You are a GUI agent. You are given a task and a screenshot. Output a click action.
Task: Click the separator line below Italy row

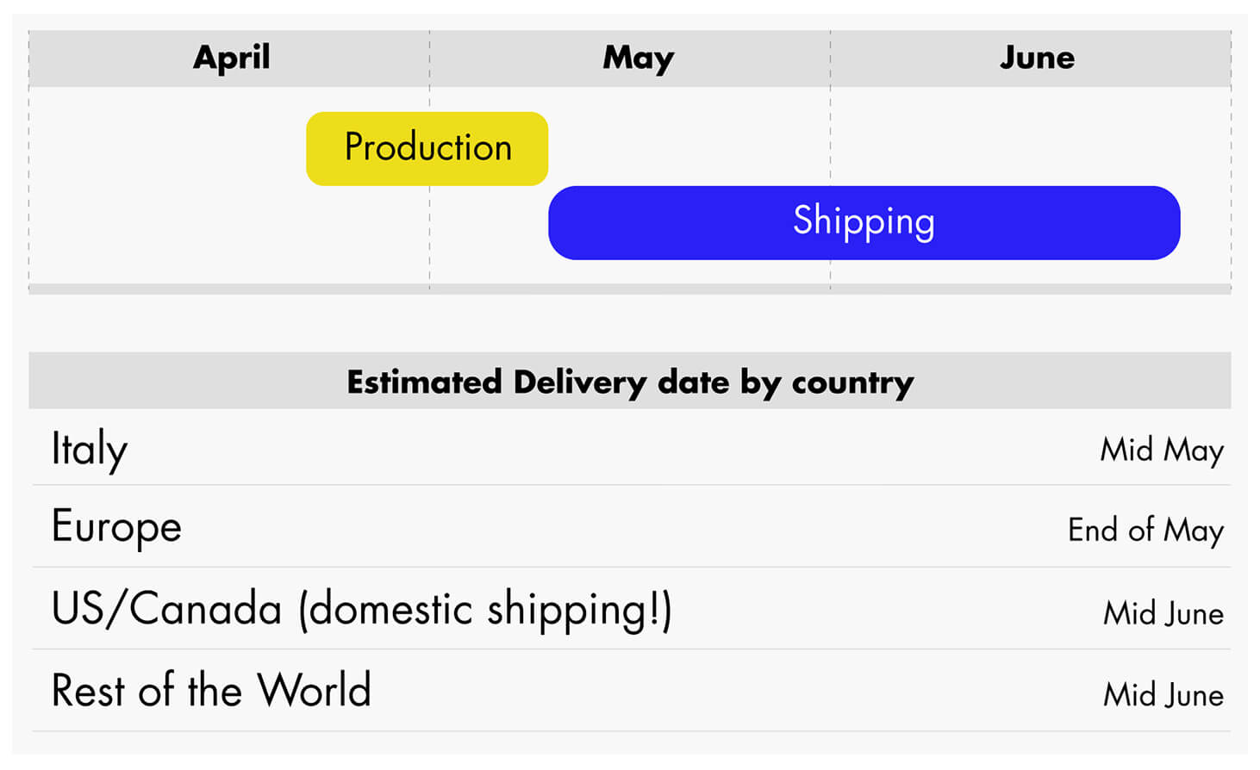point(630,485)
